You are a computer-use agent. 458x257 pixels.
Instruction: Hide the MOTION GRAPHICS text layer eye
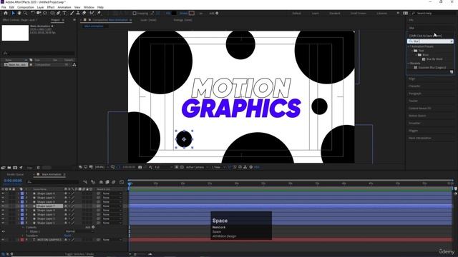tap(3, 240)
